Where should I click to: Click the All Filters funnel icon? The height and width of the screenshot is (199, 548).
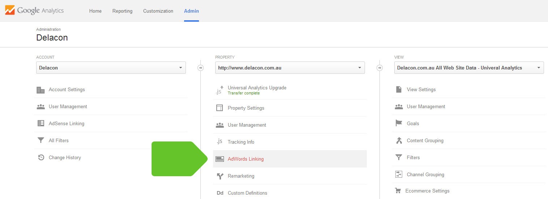(x=41, y=140)
